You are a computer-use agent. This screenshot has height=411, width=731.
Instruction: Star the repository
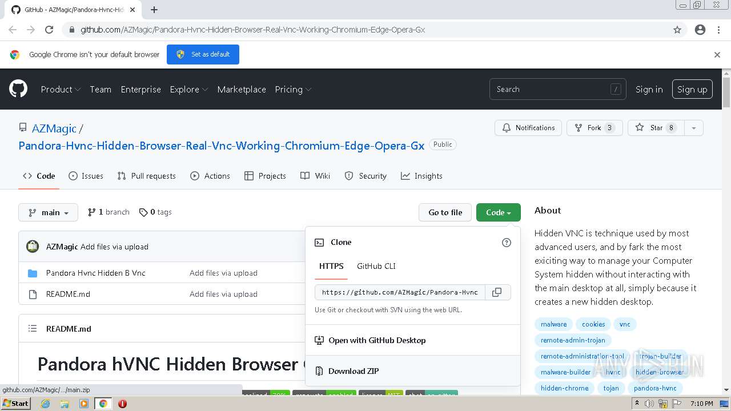point(656,128)
